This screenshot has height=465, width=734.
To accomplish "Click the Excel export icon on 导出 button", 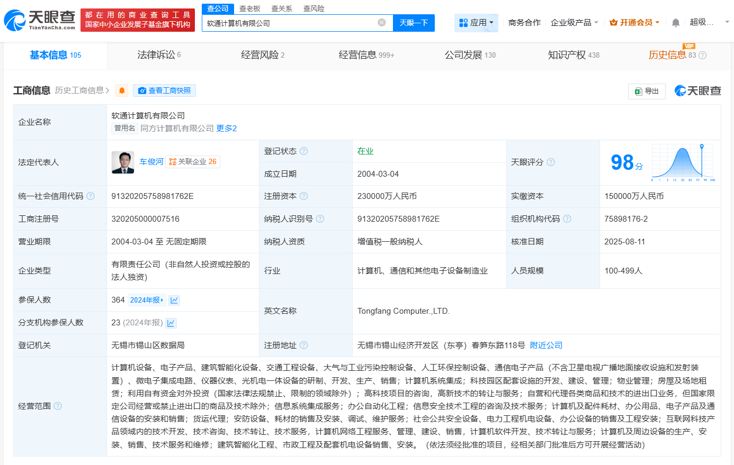I will click(x=639, y=91).
